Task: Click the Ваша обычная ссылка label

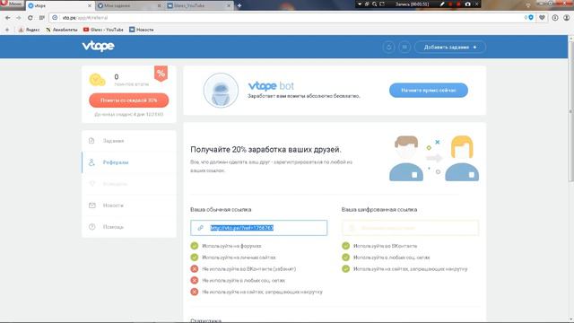Action: (x=221, y=209)
